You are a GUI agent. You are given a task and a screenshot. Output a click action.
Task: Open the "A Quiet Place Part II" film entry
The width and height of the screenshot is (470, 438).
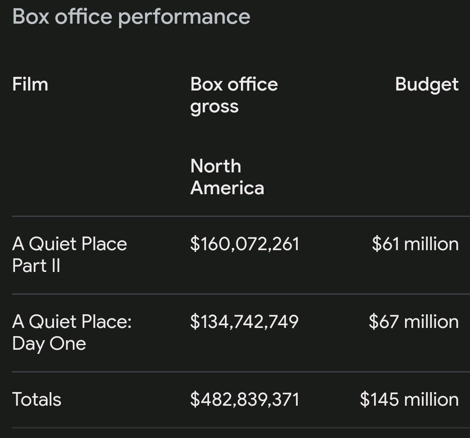[70, 255]
